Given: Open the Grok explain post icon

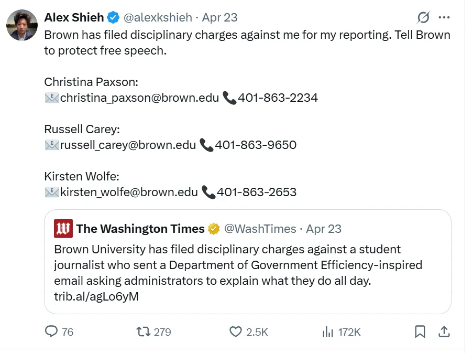Looking at the screenshot, I should (423, 18).
